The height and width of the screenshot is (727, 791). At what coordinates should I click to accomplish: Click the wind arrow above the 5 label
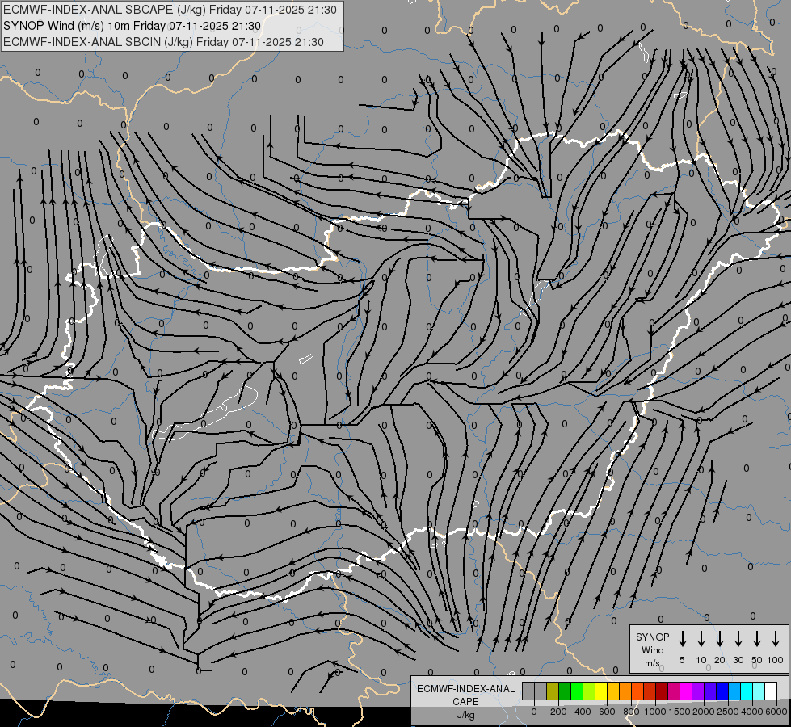coord(683,638)
